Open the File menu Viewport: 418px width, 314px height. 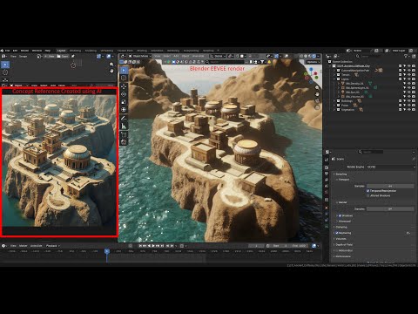[x=7, y=51]
